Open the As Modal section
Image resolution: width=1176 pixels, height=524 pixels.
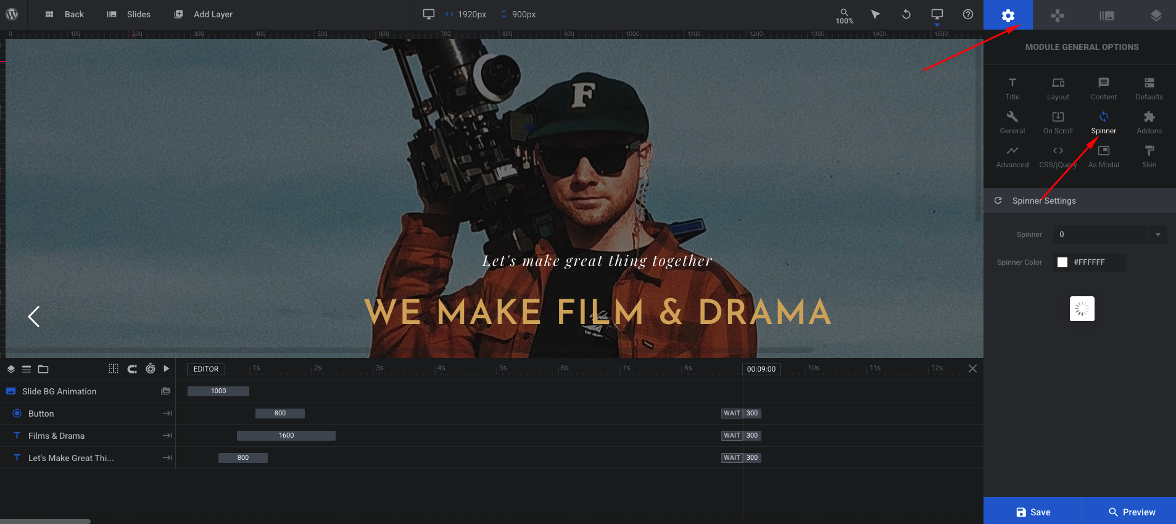coord(1104,157)
